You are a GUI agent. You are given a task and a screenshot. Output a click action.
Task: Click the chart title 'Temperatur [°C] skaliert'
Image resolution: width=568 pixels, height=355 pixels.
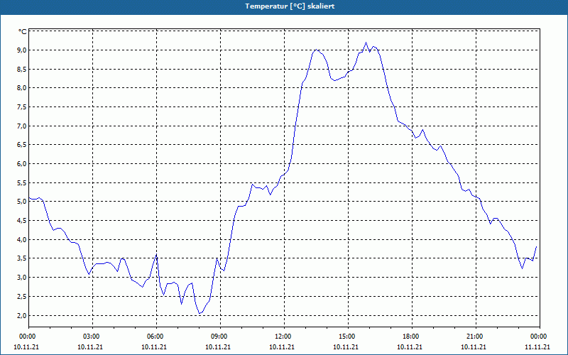290,6
